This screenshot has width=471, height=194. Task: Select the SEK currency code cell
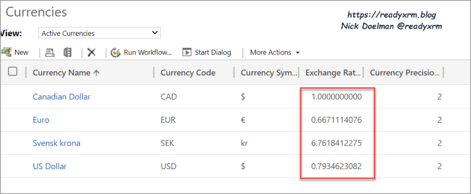click(x=168, y=143)
